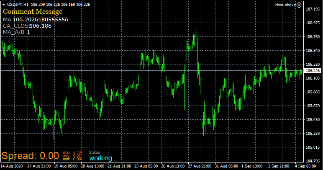Image resolution: width=323 pixels, height=170 pixels.
Task: Click price scale level 106.320
Action: pos(313,64)
